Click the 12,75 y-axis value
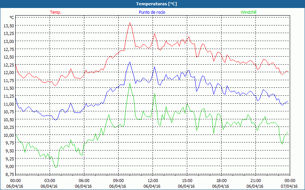Viewport: 305px width, 190px height. point(8,49)
